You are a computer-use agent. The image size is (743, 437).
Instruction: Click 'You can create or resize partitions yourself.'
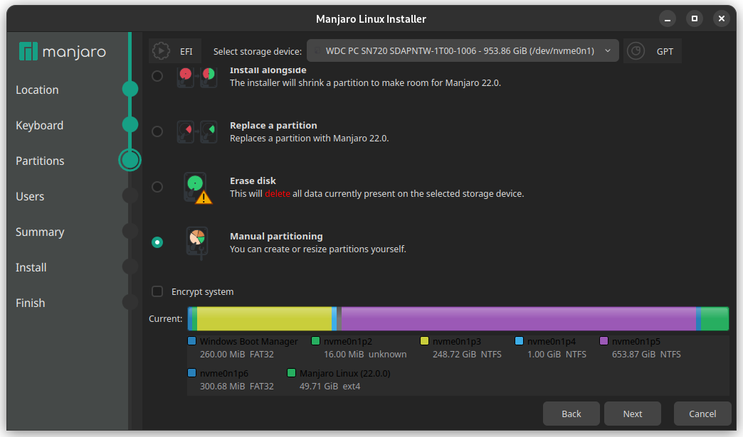click(318, 249)
